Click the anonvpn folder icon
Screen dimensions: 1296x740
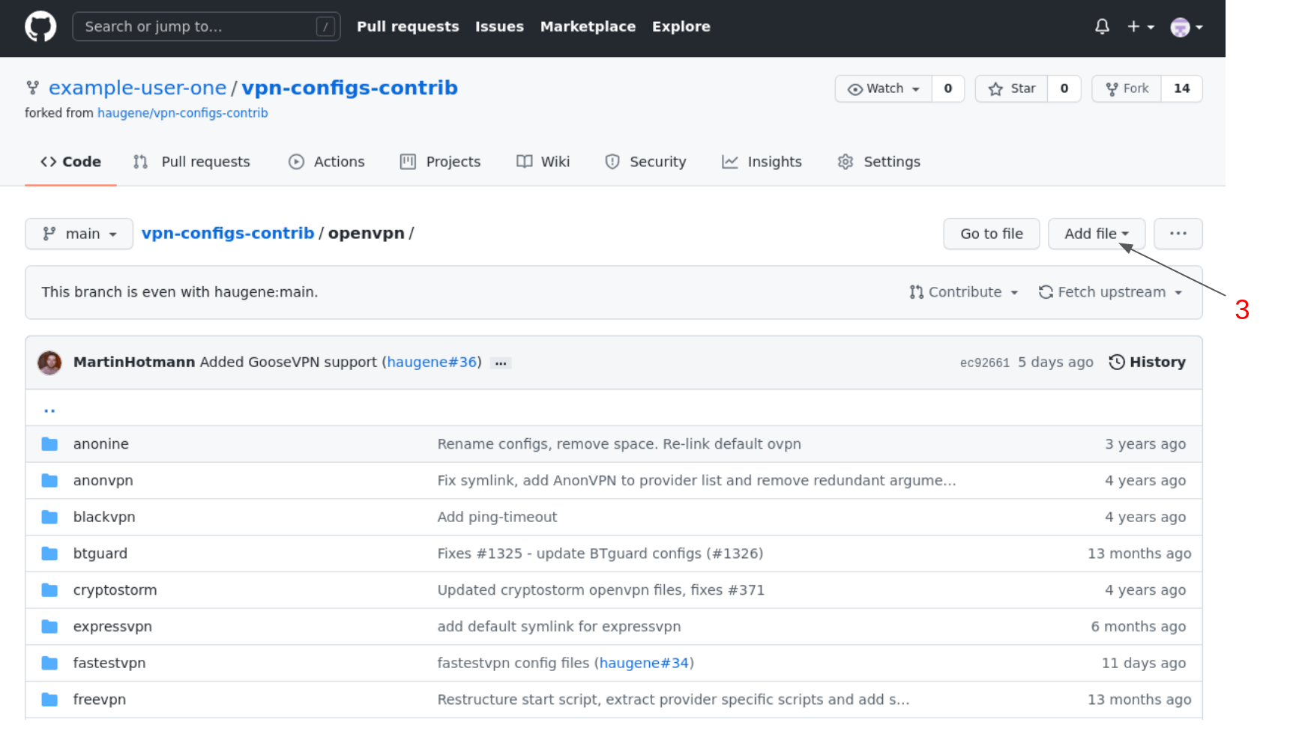pos(49,481)
